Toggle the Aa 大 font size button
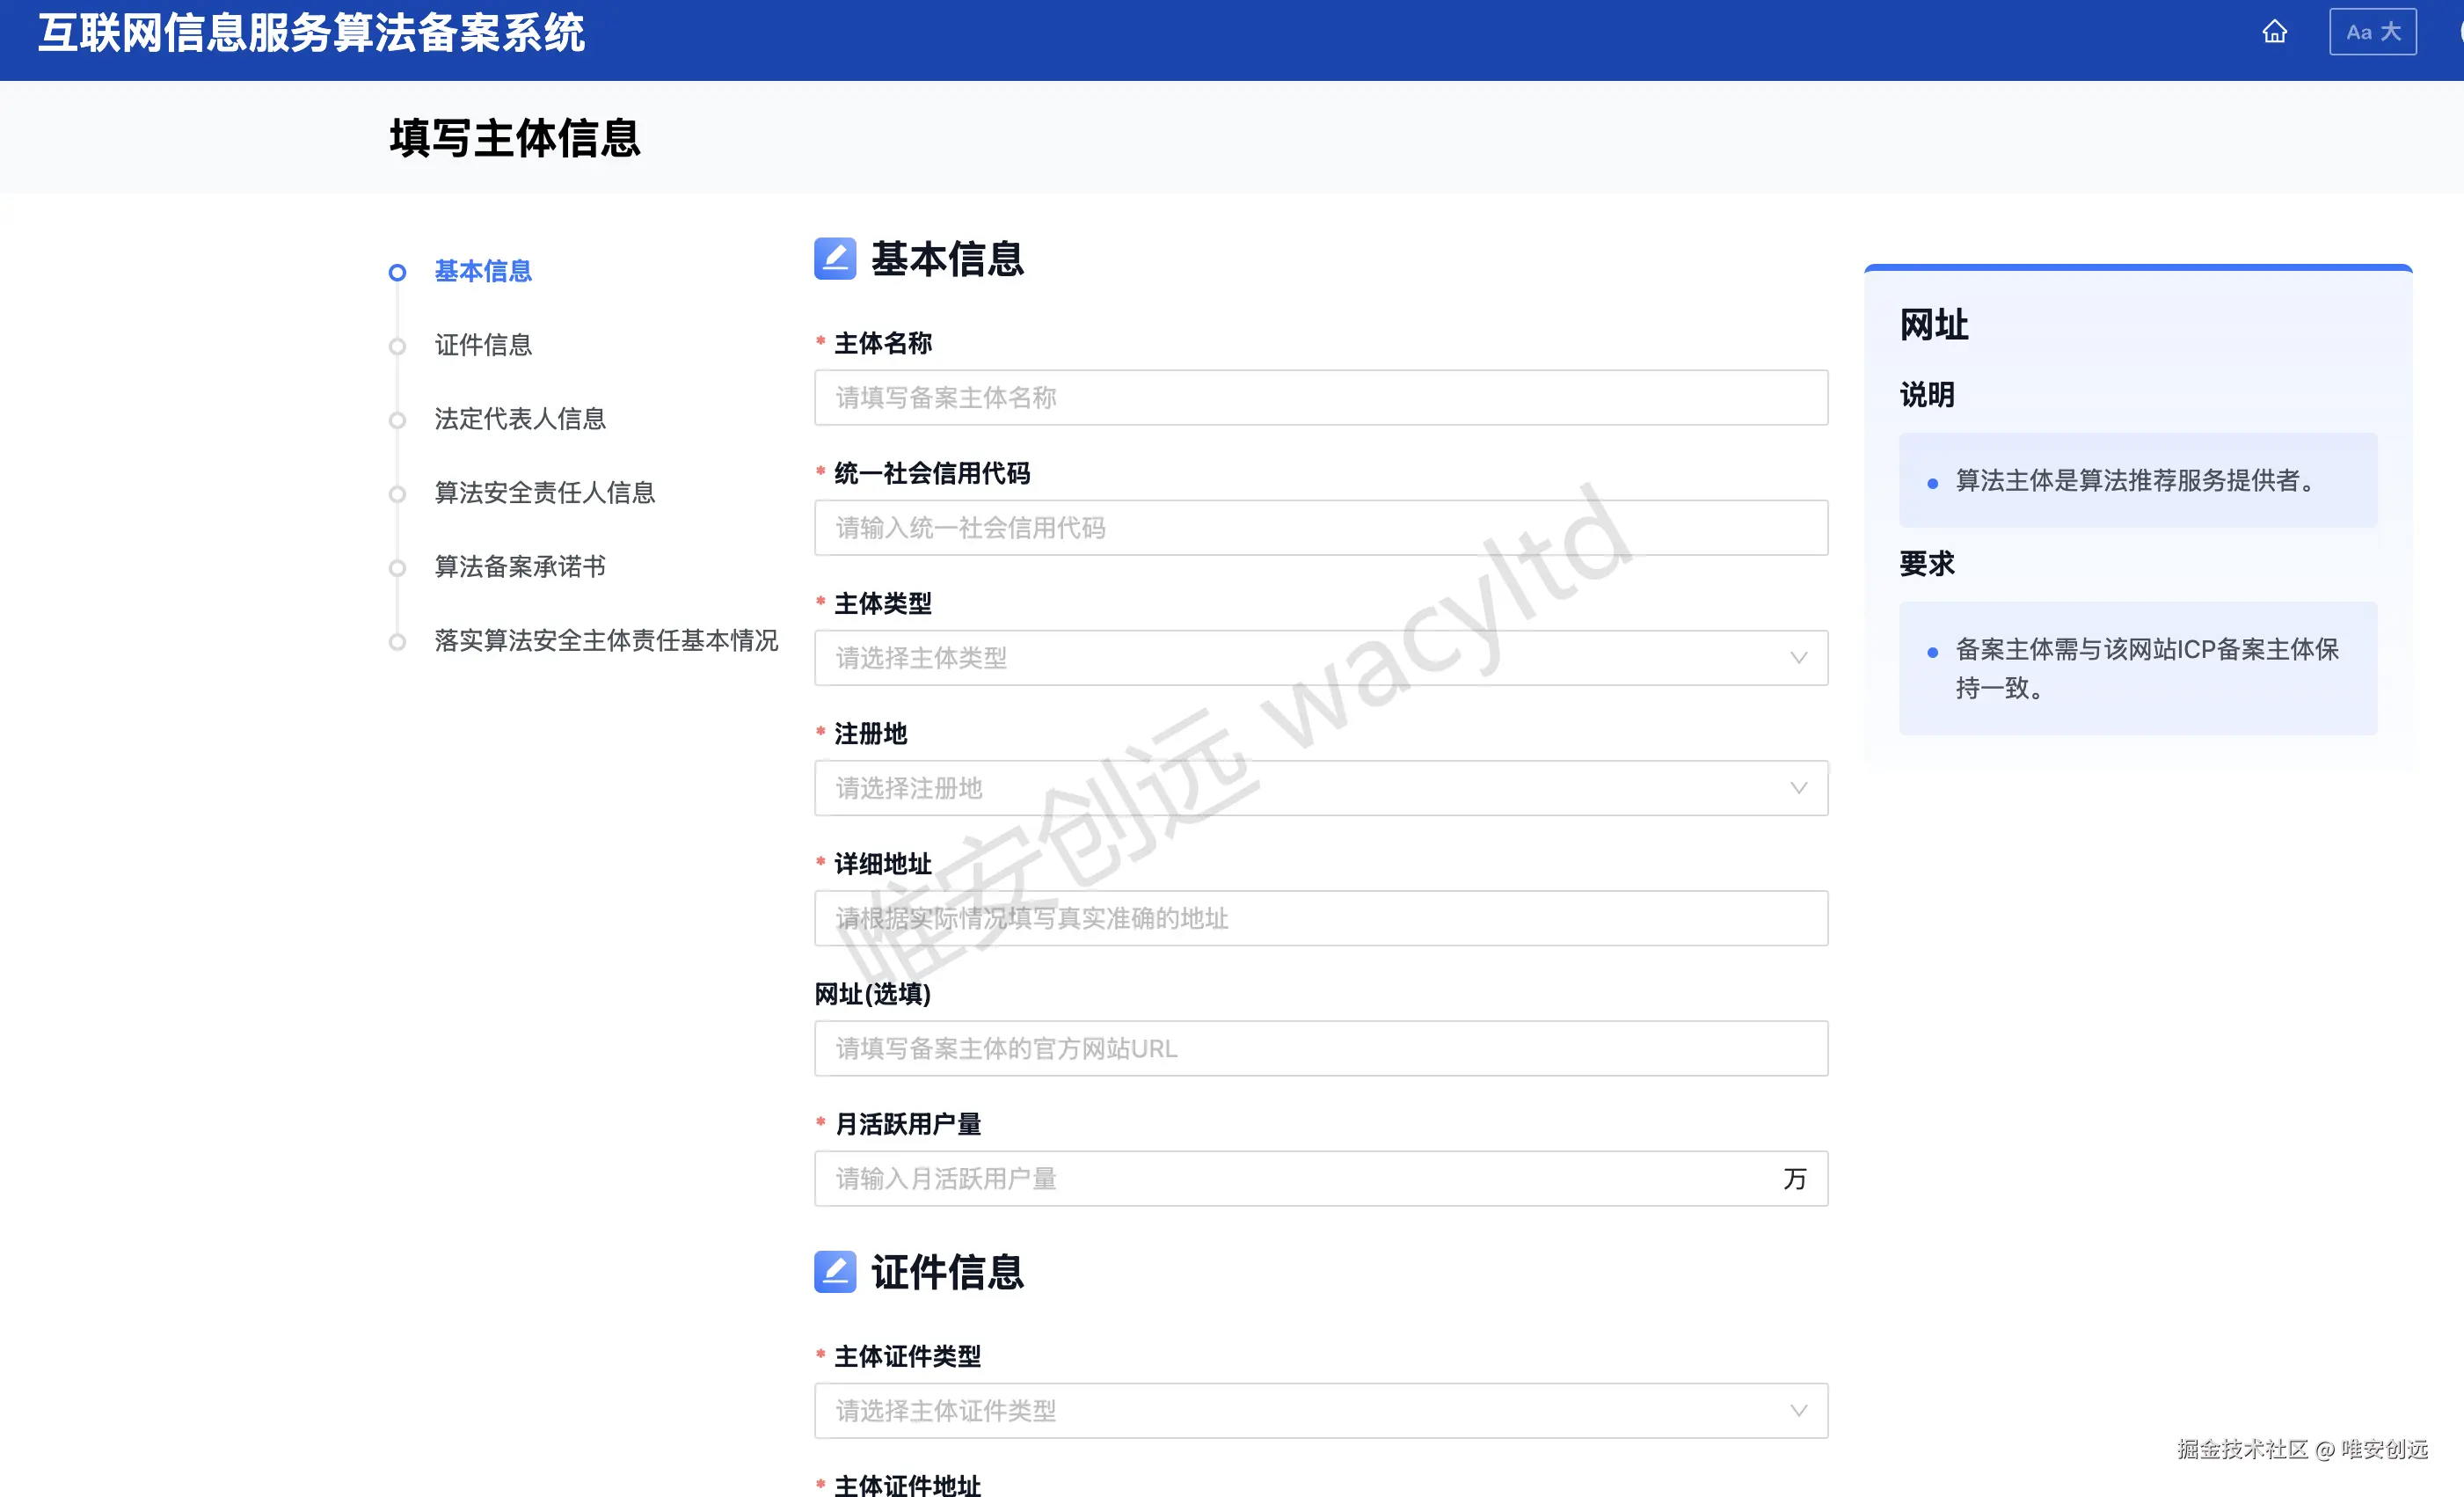Viewport: 2464px width, 1497px height. 2372,32
